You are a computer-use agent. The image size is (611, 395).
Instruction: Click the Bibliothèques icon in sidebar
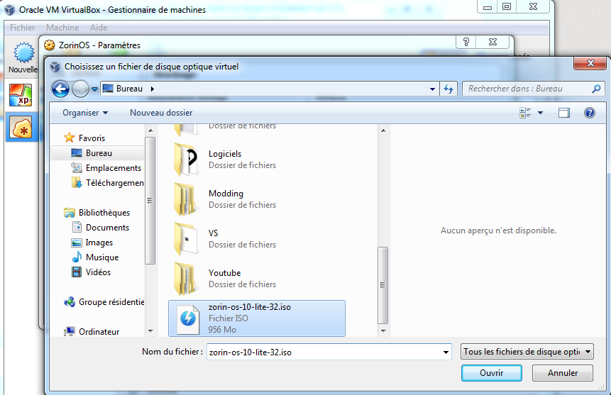[x=70, y=213]
